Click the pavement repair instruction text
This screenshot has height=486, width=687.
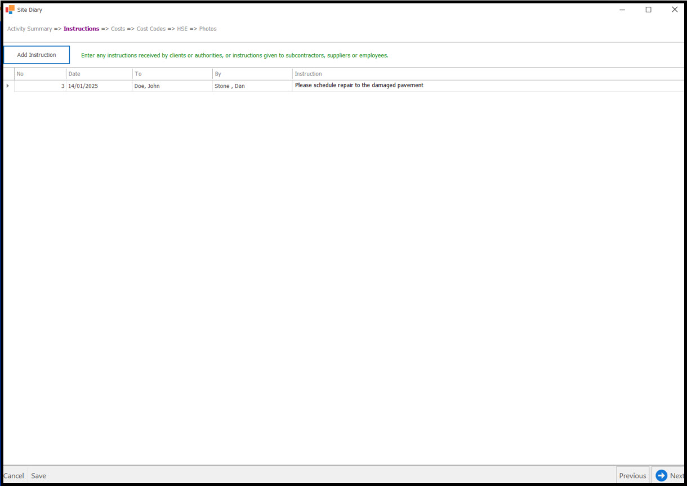(359, 86)
